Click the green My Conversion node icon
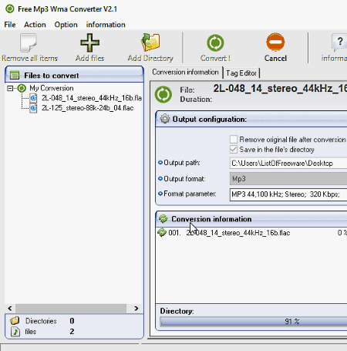347x351 pixels. (x=22, y=88)
